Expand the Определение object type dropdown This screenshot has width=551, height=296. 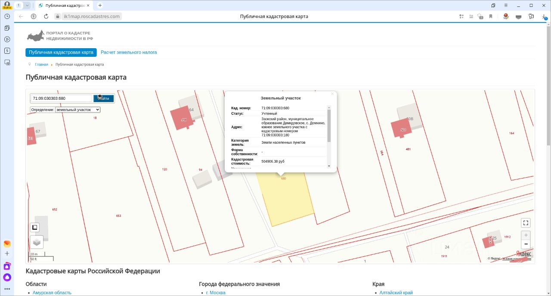pos(77,110)
